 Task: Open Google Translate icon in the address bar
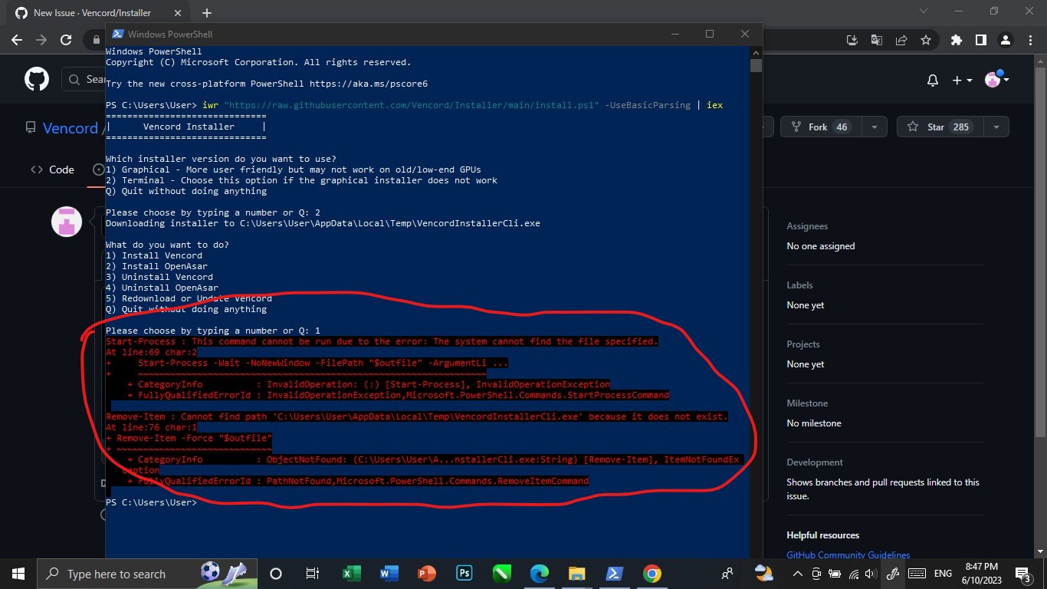click(x=876, y=40)
